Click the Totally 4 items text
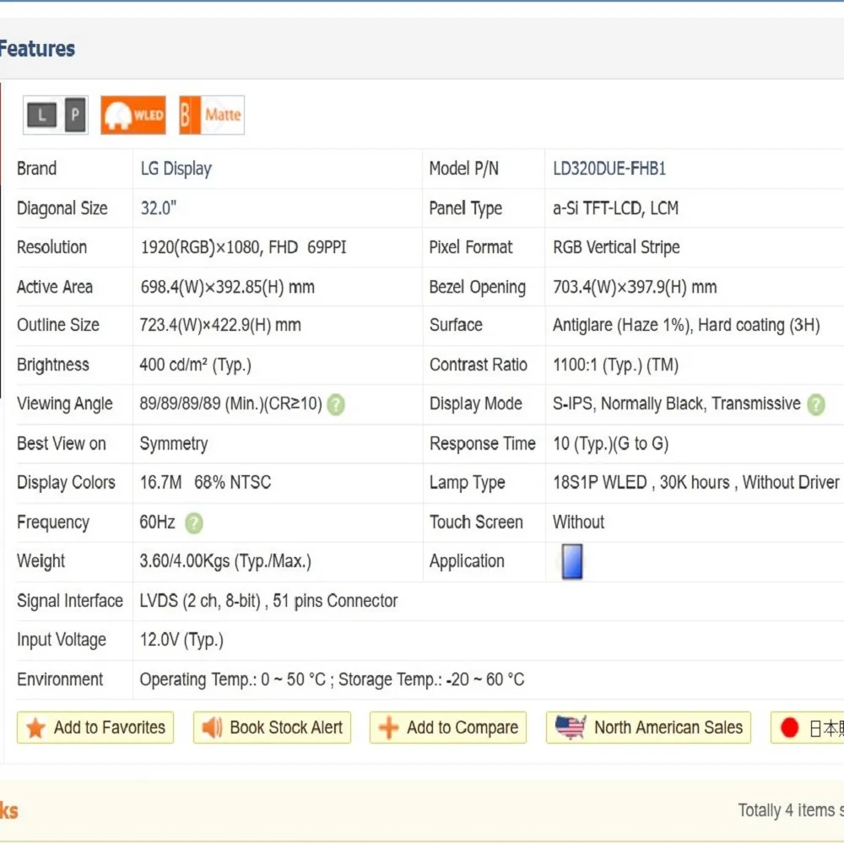This screenshot has width=844, height=844. [x=791, y=810]
